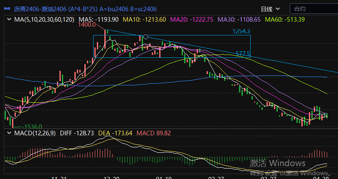Click the 1400.0 high price marker
The height and width of the screenshot is (179, 338).
click(x=86, y=25)
